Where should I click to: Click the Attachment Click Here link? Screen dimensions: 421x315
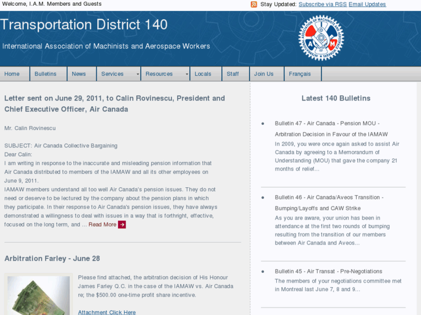(x=107, y=312)
